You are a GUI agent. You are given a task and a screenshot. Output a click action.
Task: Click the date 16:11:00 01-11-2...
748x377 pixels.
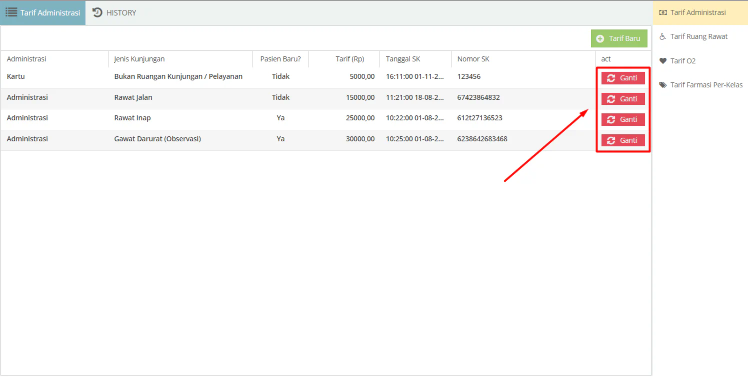415,76
